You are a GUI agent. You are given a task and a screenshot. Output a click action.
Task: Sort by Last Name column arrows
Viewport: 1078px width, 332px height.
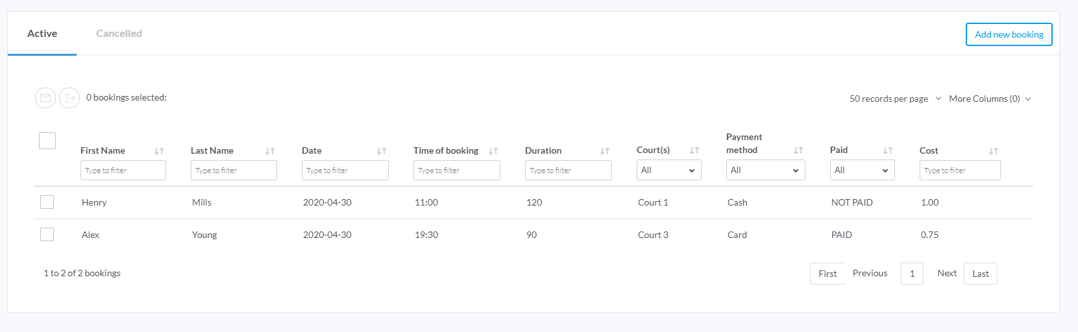pyautogui.click(x=270, y=151)
